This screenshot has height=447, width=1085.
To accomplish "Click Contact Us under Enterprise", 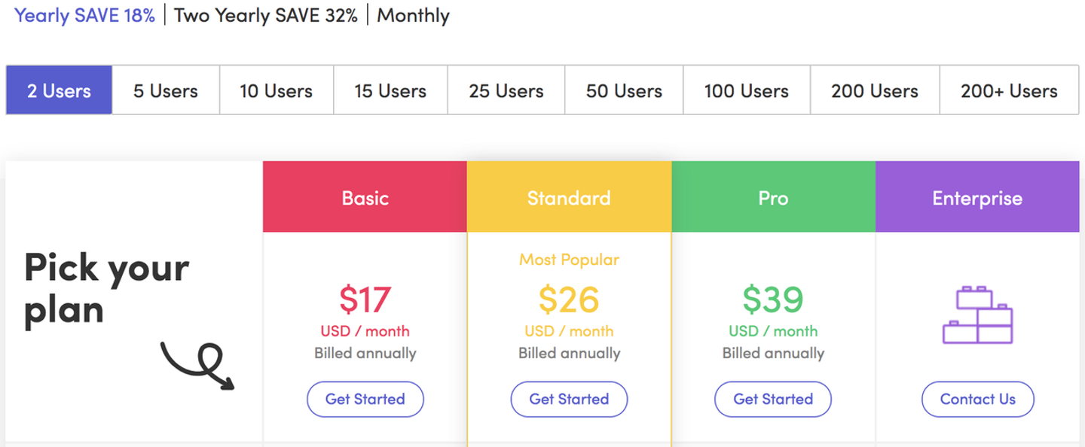I will click(x=978, y=400).
